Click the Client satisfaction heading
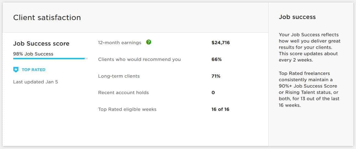The width and height of the screenshot is (356, 149). point(47,18)
